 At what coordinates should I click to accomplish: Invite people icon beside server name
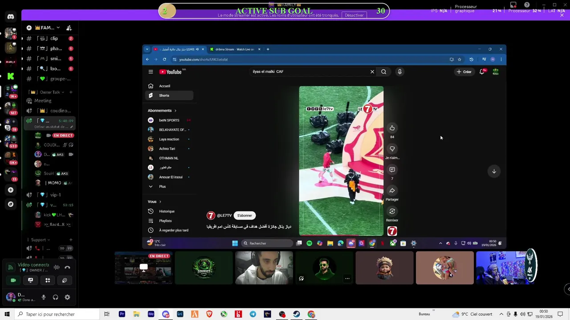coord(69,28)
